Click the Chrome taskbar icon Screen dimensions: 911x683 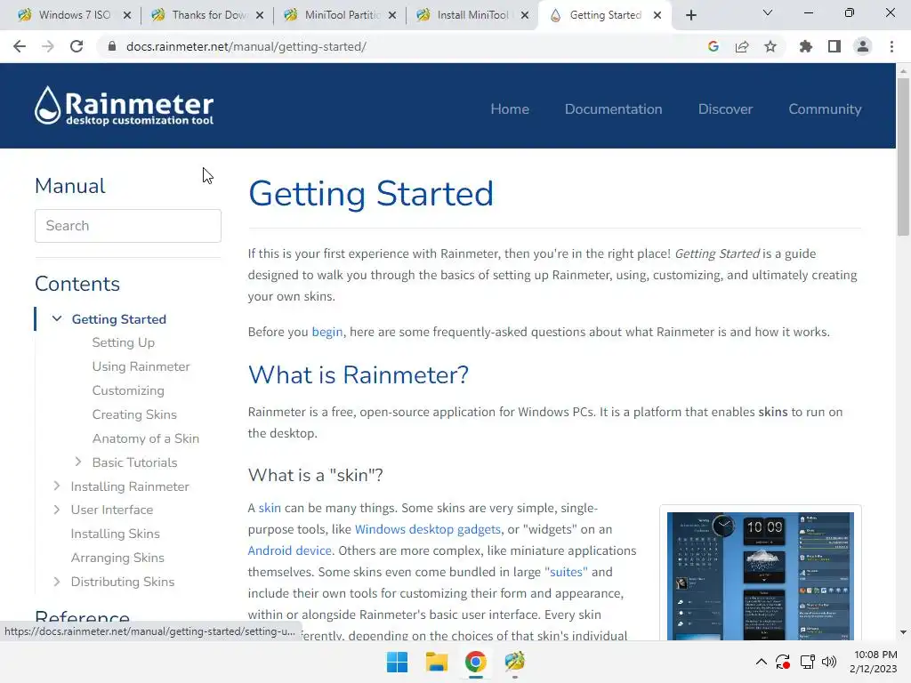click(x=475, y=662)
